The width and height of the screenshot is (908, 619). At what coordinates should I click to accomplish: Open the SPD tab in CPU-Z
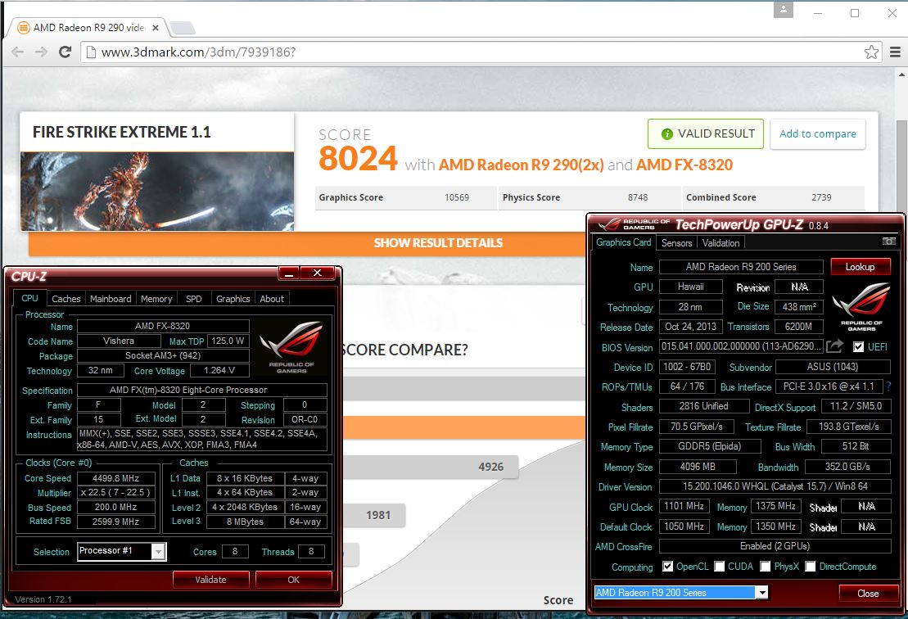click(x=194, y=299)
